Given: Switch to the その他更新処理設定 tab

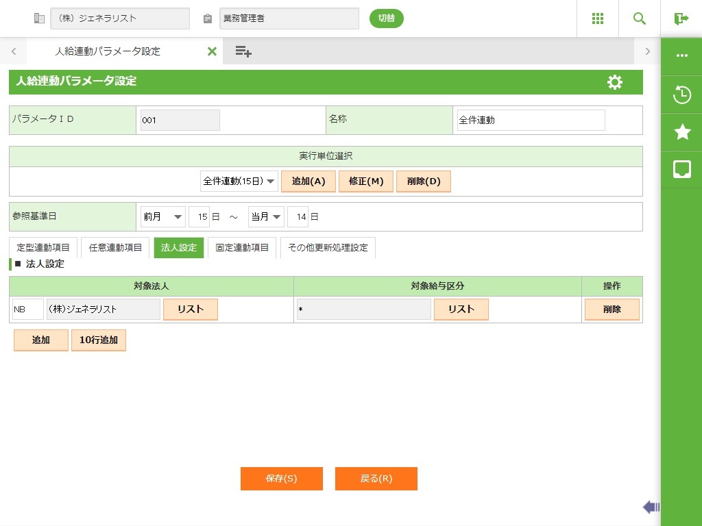Looking at the screenshot, I should 328,248.
